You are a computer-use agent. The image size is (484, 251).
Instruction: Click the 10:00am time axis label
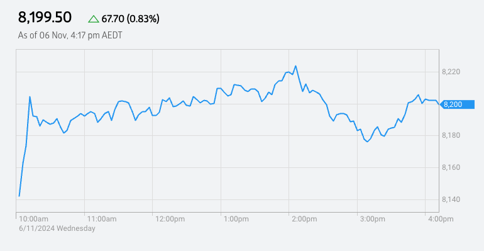point(34,219)
